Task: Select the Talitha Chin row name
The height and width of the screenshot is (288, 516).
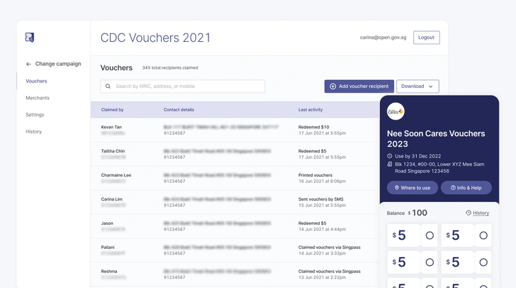Action: [x=113, y=151]
